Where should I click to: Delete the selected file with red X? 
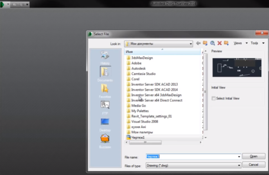click(x=219, y=43)
